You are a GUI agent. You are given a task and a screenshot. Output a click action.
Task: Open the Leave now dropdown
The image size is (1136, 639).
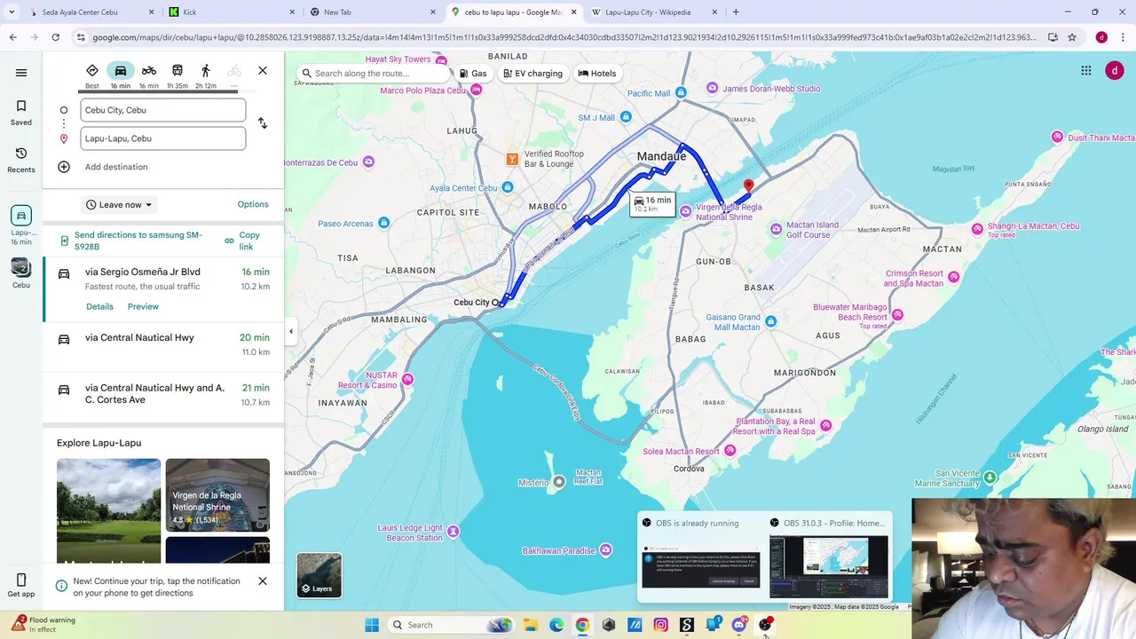120,205
